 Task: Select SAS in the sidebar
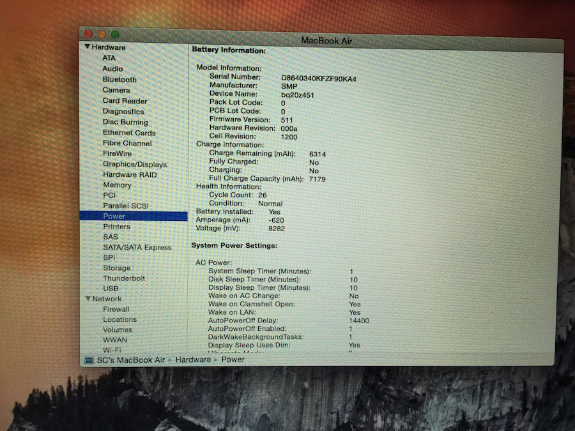point(111,237)
